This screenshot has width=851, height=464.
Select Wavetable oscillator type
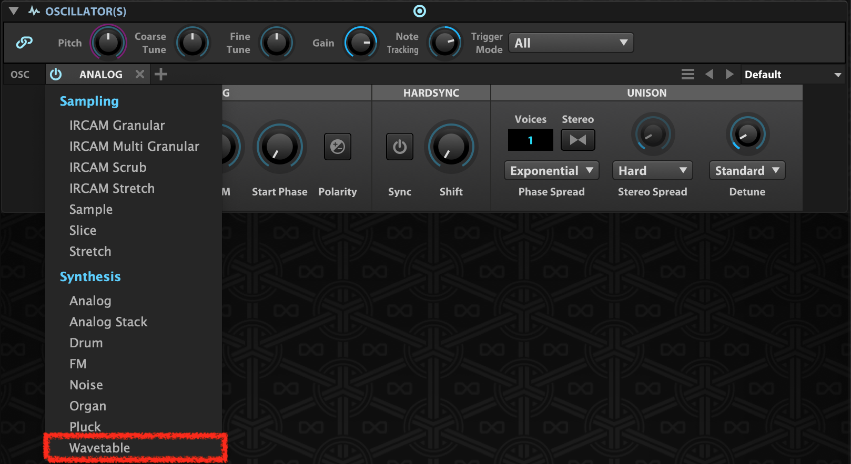(x=134, y=448)
